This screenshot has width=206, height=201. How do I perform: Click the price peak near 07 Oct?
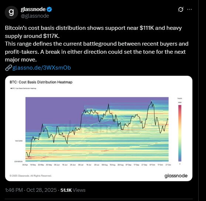click(151, 102)
